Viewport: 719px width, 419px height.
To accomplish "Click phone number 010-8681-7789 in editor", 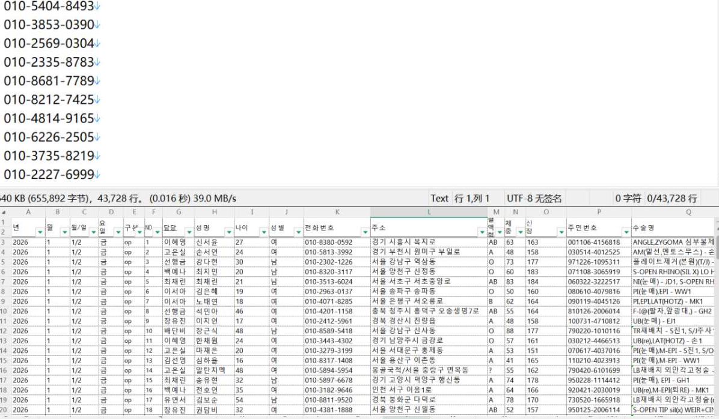I will coord(49,81).
